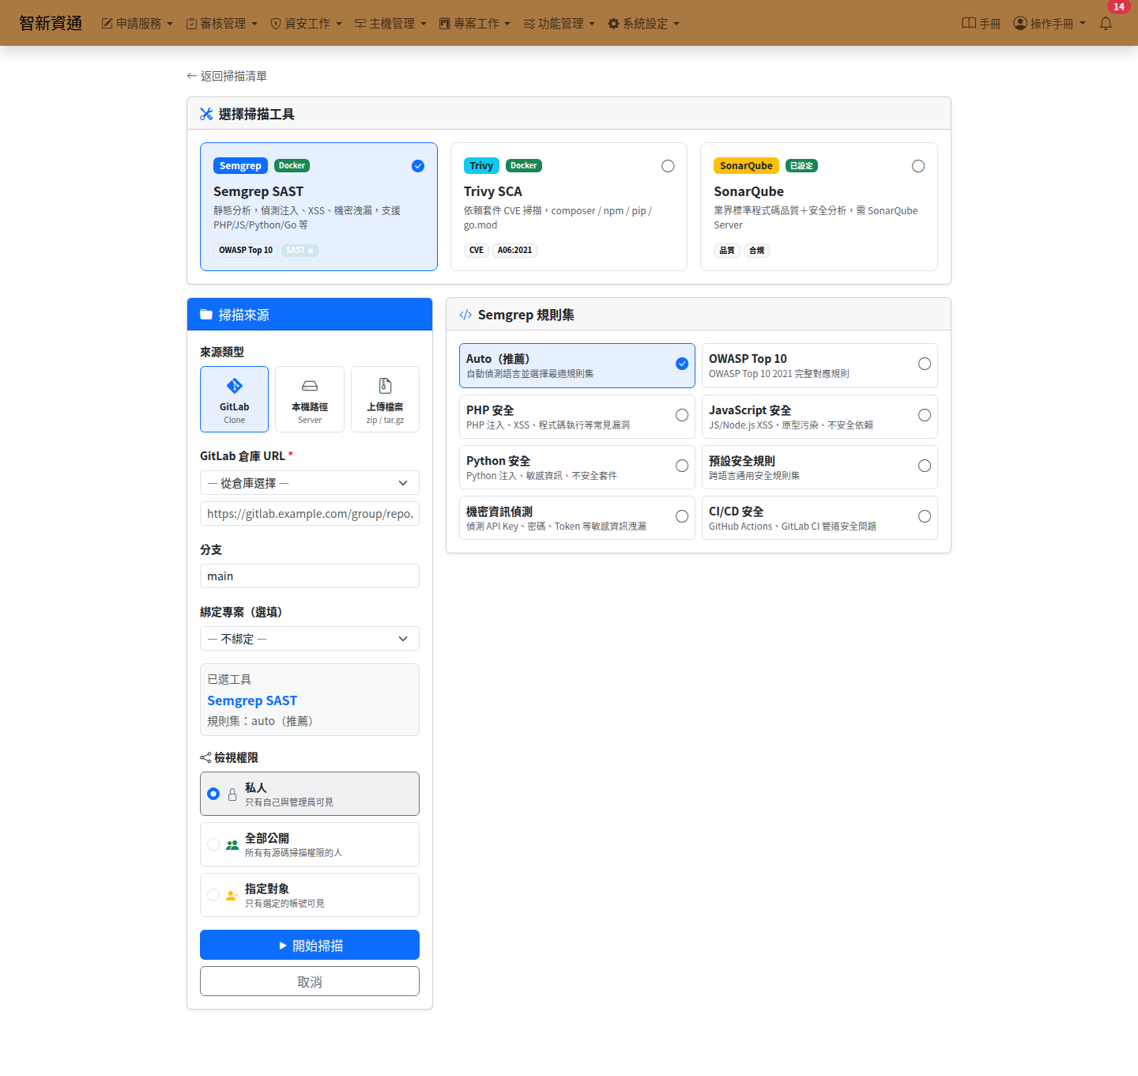Select 全部公開 visibility permission
The height and width of the screenshot is (1076, 1138).
point(310,844)
